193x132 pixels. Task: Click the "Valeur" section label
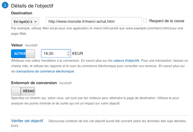click(x=17, y=45)
